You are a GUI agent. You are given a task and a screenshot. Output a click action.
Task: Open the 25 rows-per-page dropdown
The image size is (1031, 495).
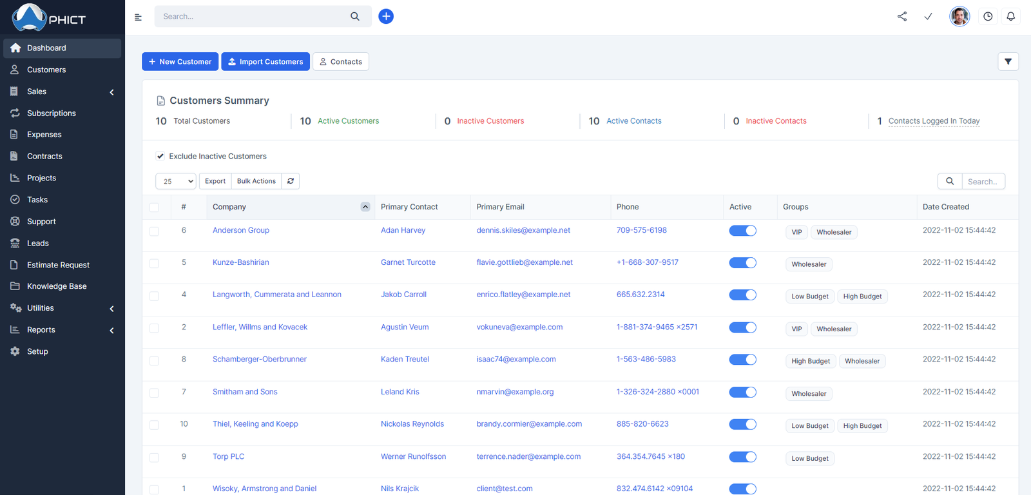click(176, 181)
